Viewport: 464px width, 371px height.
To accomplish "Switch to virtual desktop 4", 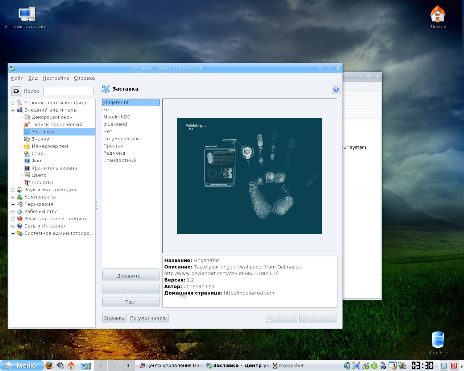I will pos(128,366).
